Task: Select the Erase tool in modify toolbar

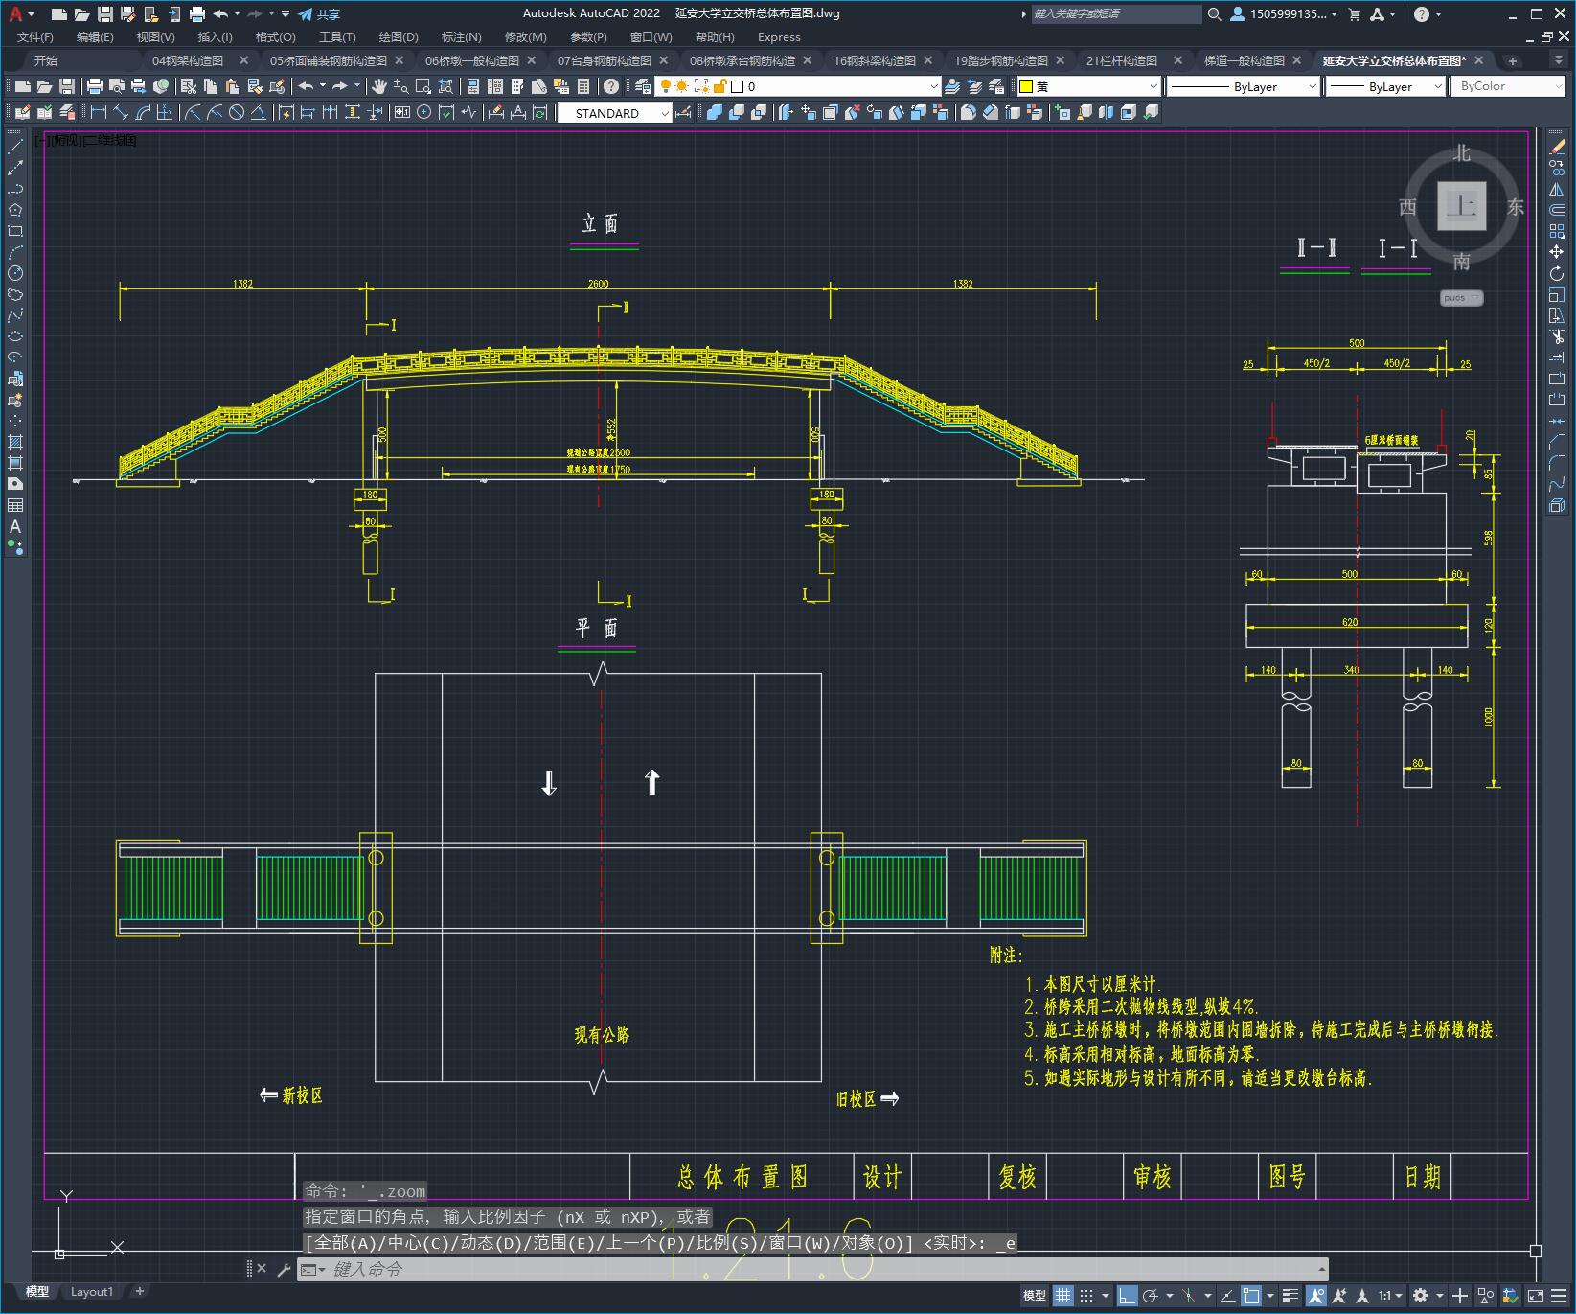Action: (x=1557, y=147)
